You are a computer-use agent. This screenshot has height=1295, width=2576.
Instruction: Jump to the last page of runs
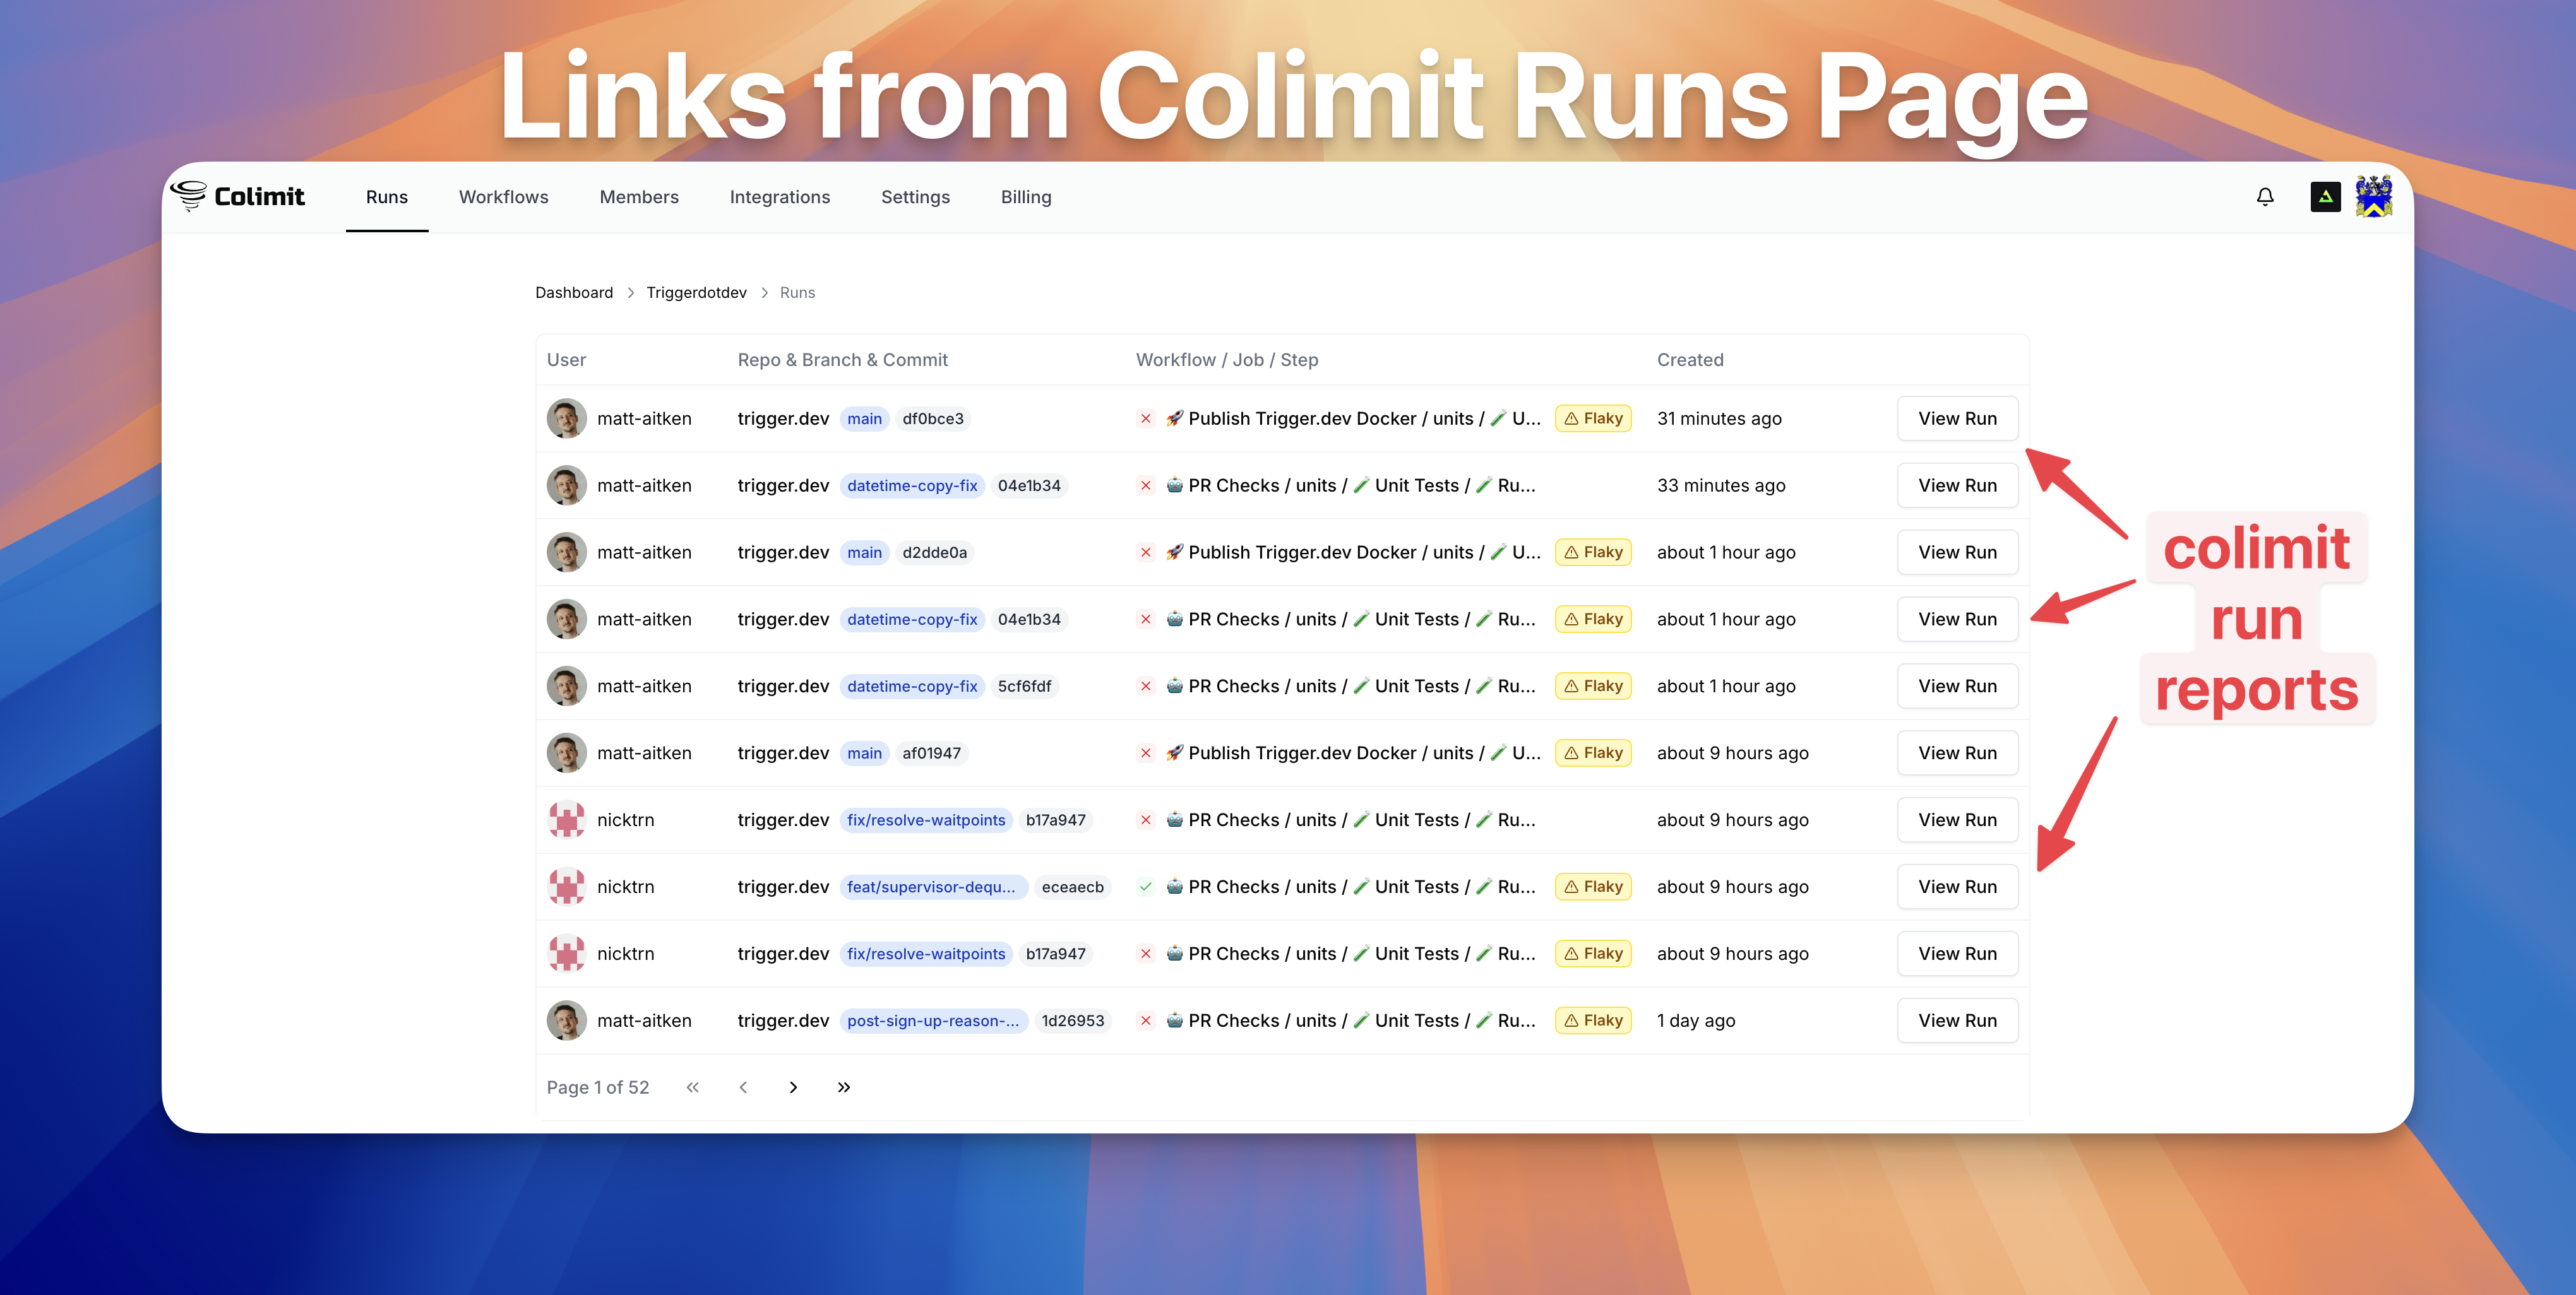tap(844, 1087)
